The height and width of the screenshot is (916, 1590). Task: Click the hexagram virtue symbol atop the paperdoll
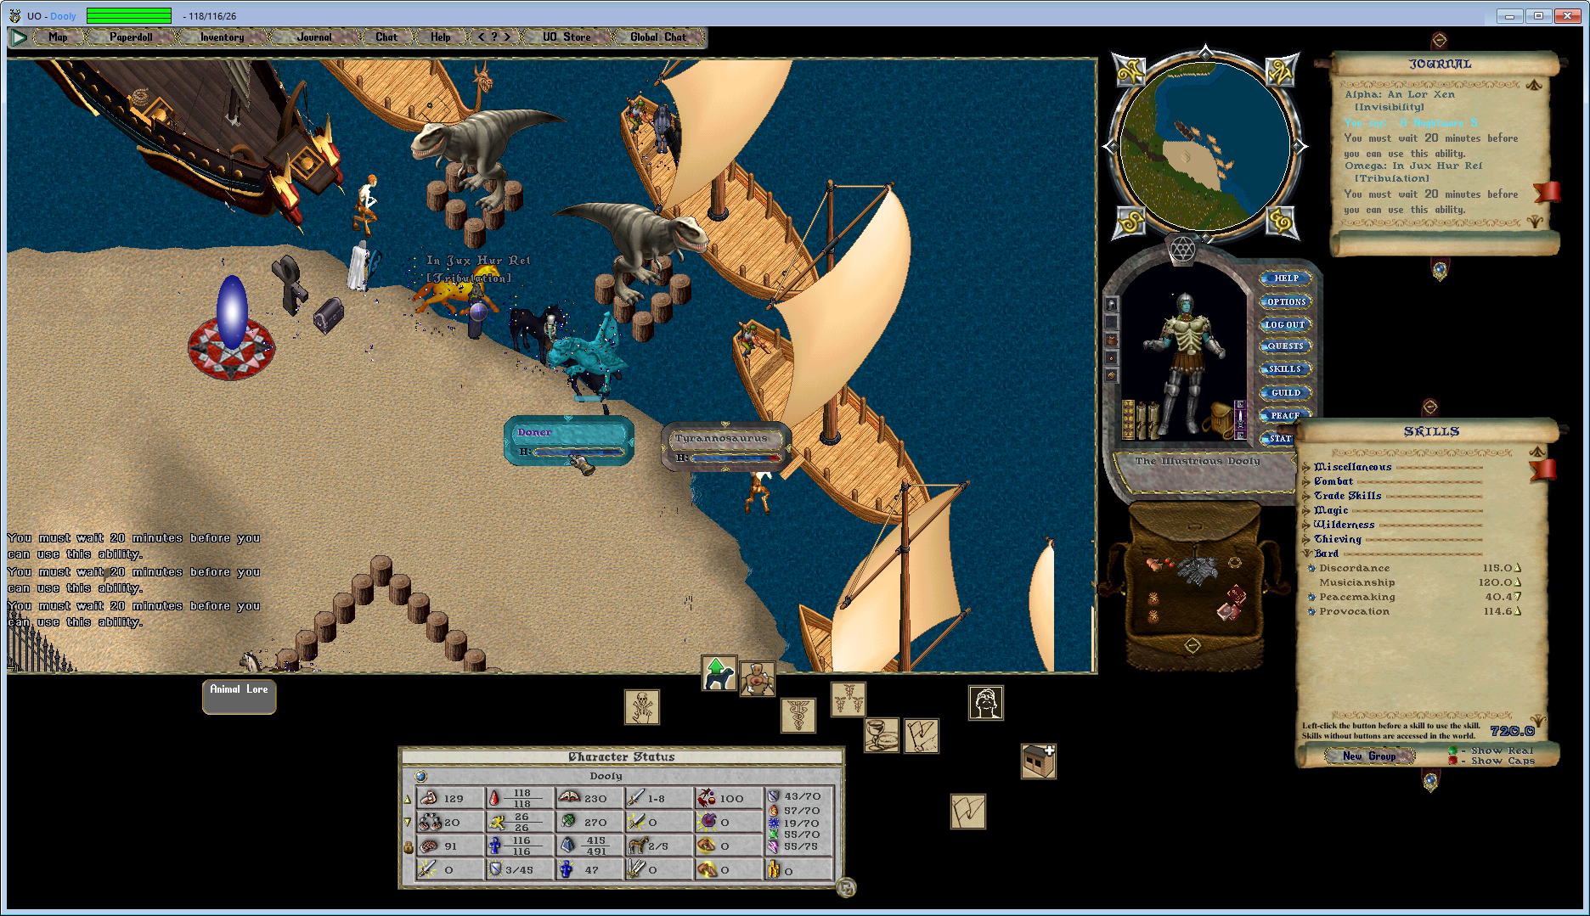tap(1183, 250)
